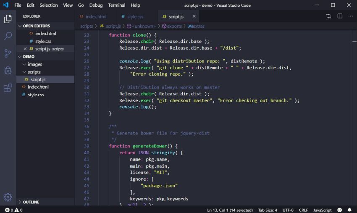Viewport: 357px width, 213px height.
Task: Open the Search view in activity bar
Action: point(8,36)
